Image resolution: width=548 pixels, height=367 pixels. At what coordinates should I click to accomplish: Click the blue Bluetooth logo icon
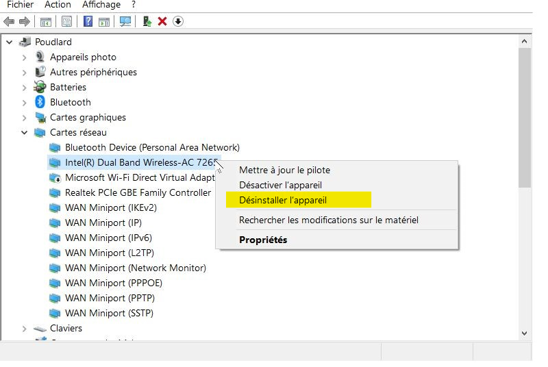tap(40, 102)
